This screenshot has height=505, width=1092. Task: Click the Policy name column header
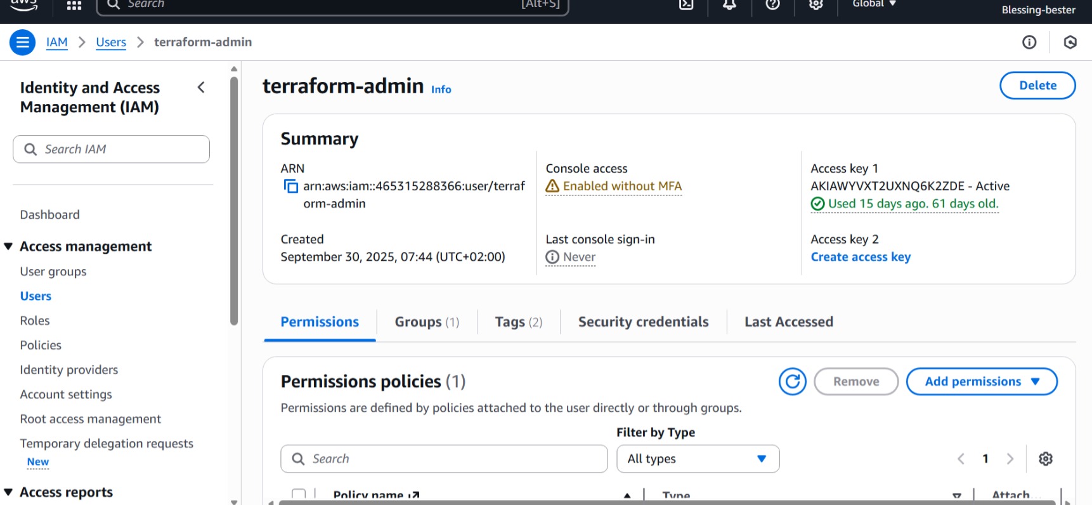click(x=376, y=495)
